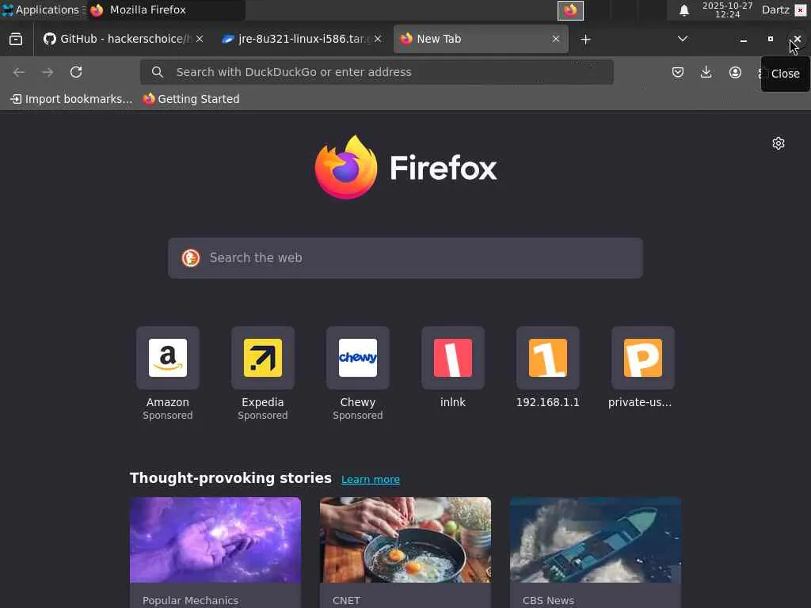The width and height of the screenshot is (811, 608).
Task: Click the address bar search field
Action: pyautogui.click(x=376, y=72)
